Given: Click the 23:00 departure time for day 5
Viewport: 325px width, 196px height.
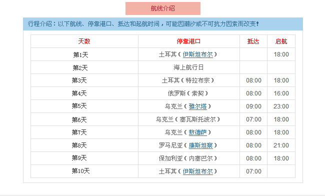Looking at the screenshot, I should (x=281, y=106).
